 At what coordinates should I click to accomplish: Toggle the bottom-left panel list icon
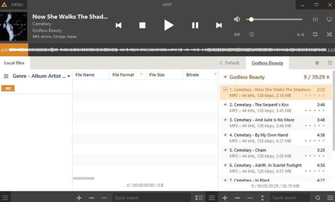5,198
